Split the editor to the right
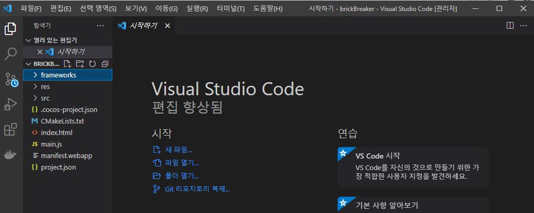534x213 pixels. click(x=510, y=26)
